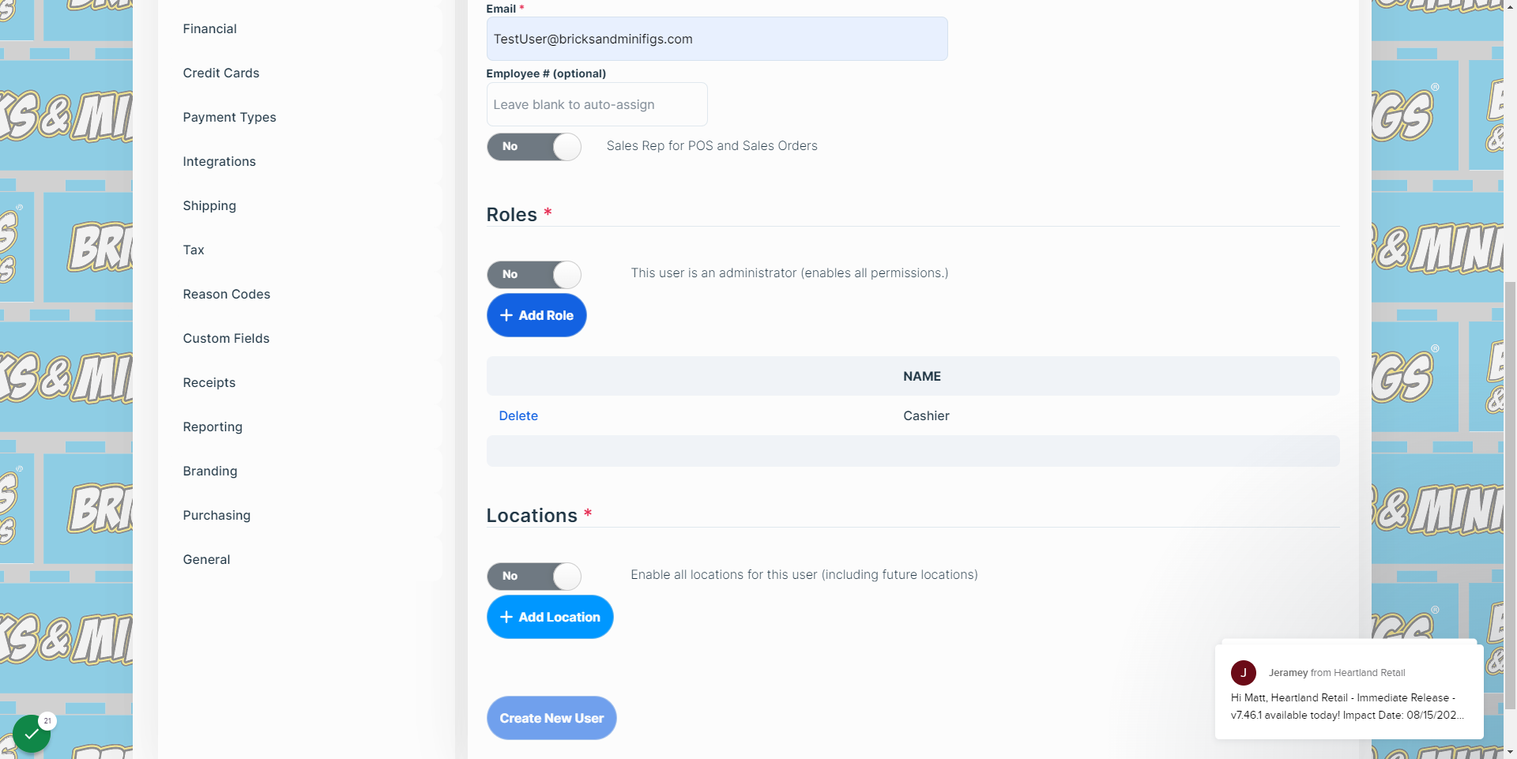Enable the administrator user toggle
Screen dimensions: 1517x759
(x=534, y=274)
